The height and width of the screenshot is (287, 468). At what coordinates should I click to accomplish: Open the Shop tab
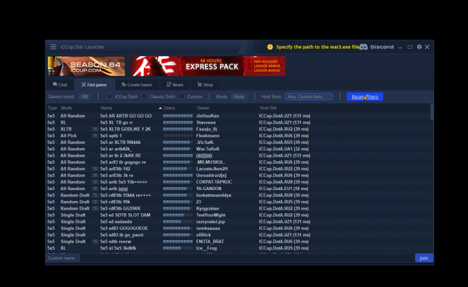pyautogui.click(x=205, y=85)
